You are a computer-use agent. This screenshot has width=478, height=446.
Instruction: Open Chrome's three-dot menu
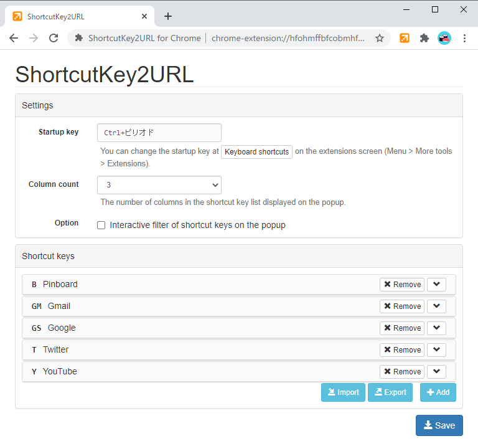pos(464,38)
